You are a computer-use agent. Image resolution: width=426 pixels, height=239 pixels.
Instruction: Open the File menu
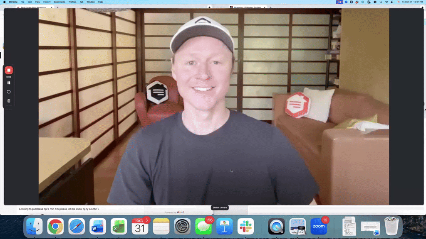click(x=22, y=2)
